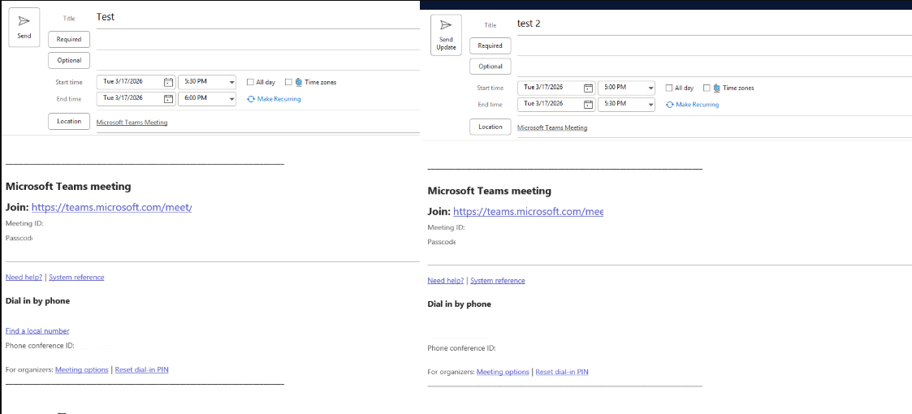The width and height of the screenshot is (912, 414).
Task: Click Passcode label in Test meeting
Action: click(19, 238)
